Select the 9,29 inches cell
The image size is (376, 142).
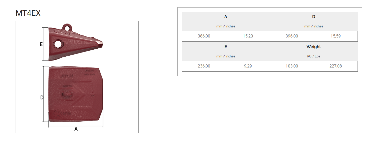coord(248,66)
